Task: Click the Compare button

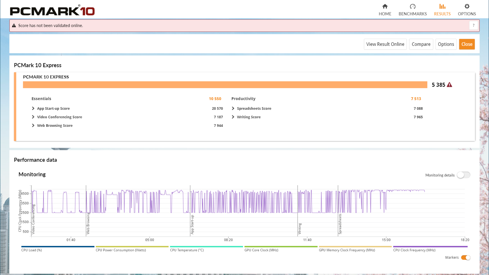Action: tap(421, 44)
